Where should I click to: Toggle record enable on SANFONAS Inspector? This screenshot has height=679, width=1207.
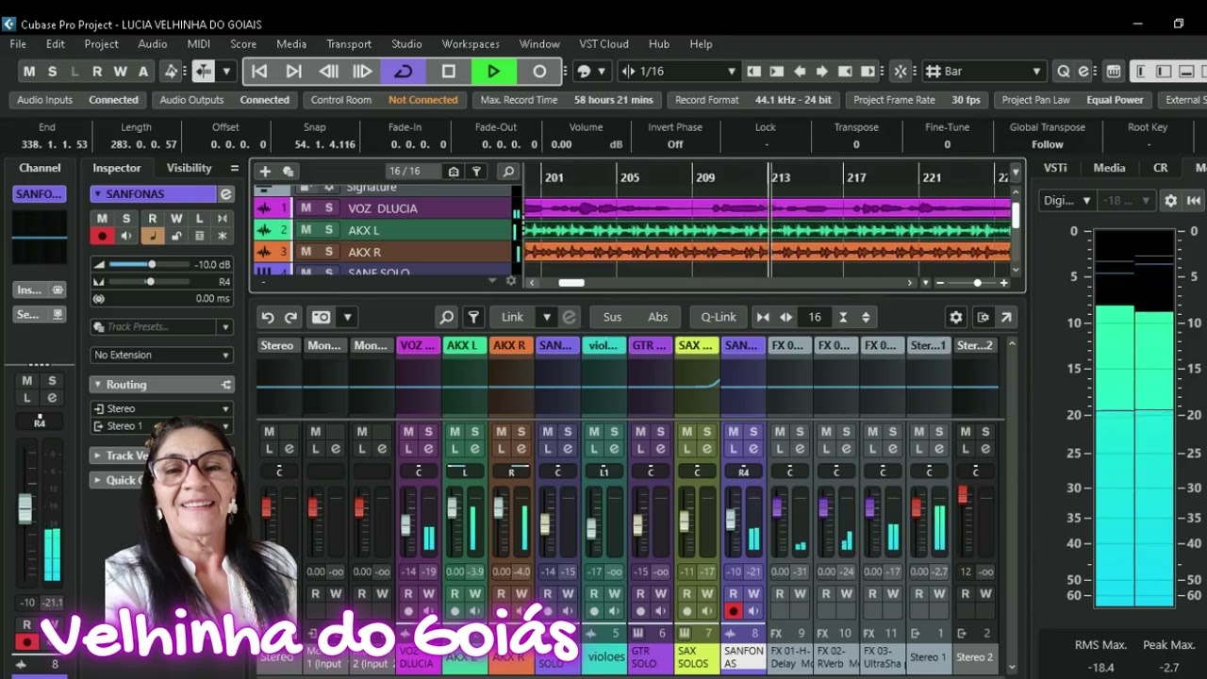(x=103, y=236)
